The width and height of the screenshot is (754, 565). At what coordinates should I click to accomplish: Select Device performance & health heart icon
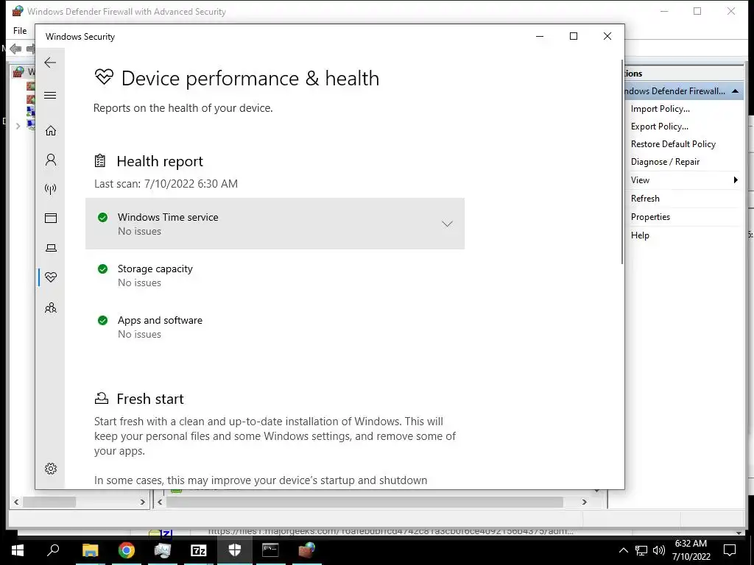pyautogui.click(x=51, y=277)
